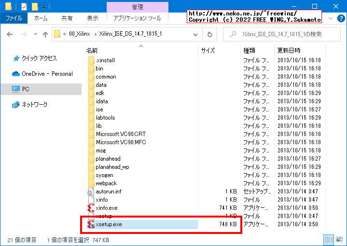Select the planahead folder icon
The image size is (347, 246).
[91, 159]
